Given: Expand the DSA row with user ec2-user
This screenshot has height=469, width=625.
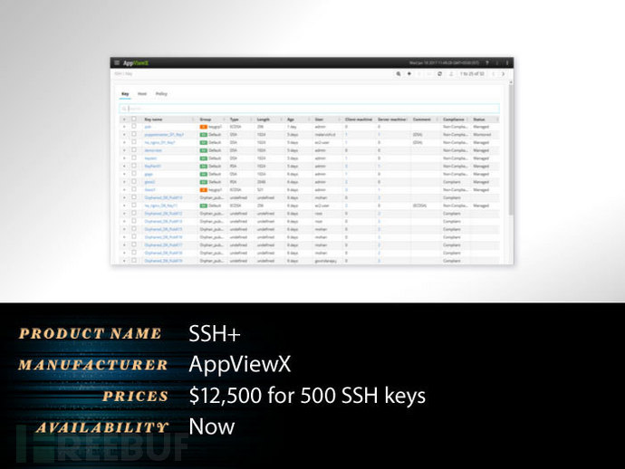Looking at the screenshot, I should coord(124,143).
